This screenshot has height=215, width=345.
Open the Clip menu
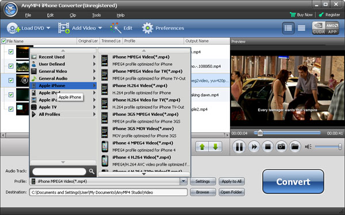(x=73, y=15)
